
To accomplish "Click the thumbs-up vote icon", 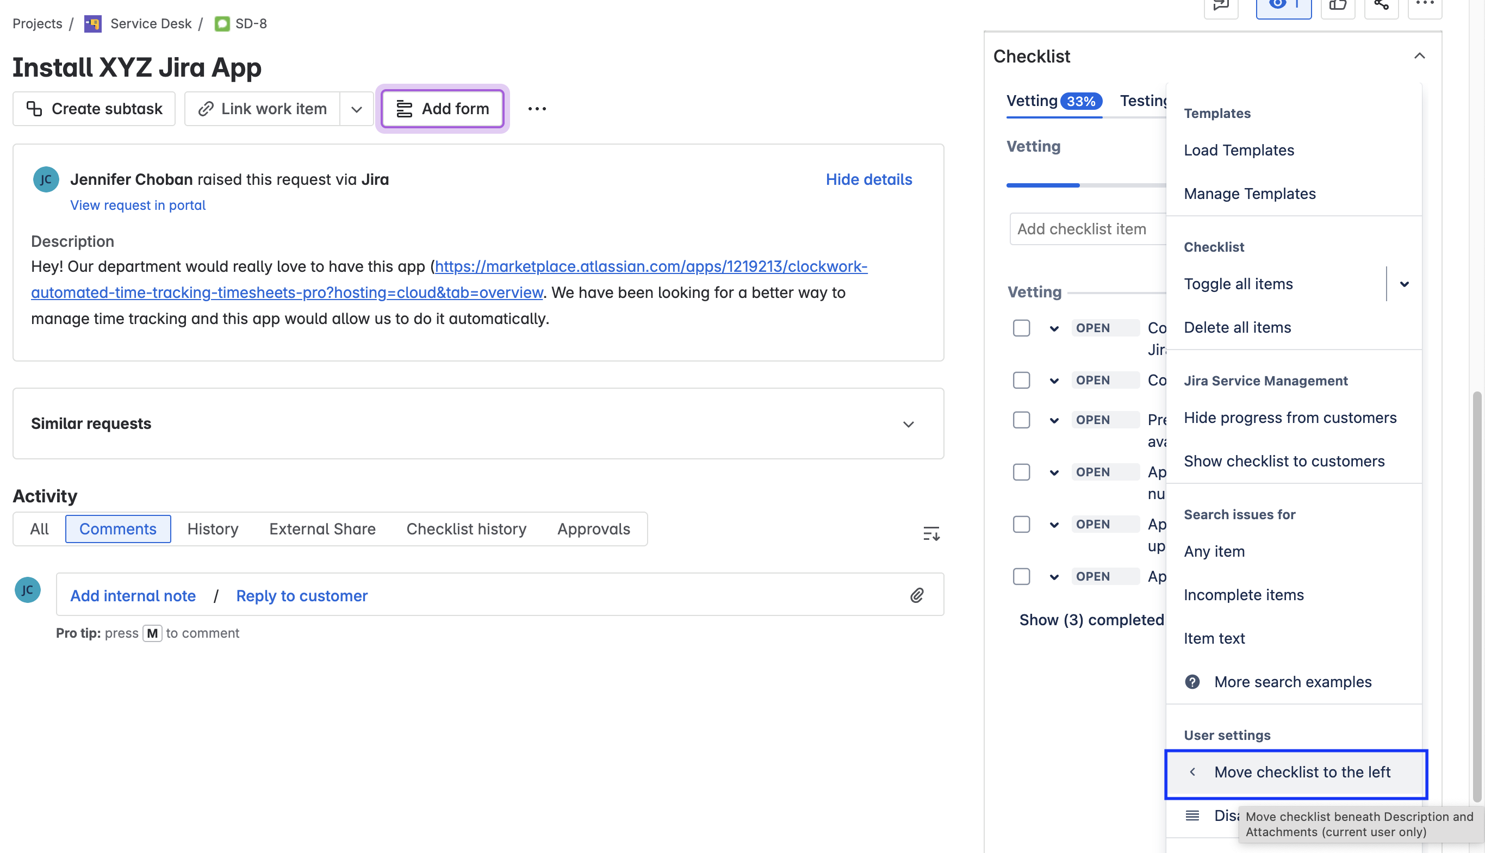I will pyautogui.click(x=1338, y=6).
